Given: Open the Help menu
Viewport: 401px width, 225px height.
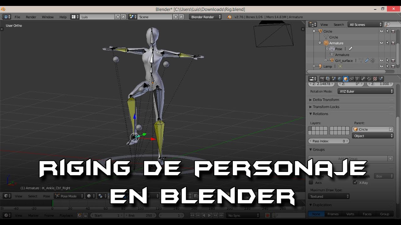Looking at the screenshot, I should 63,17.
